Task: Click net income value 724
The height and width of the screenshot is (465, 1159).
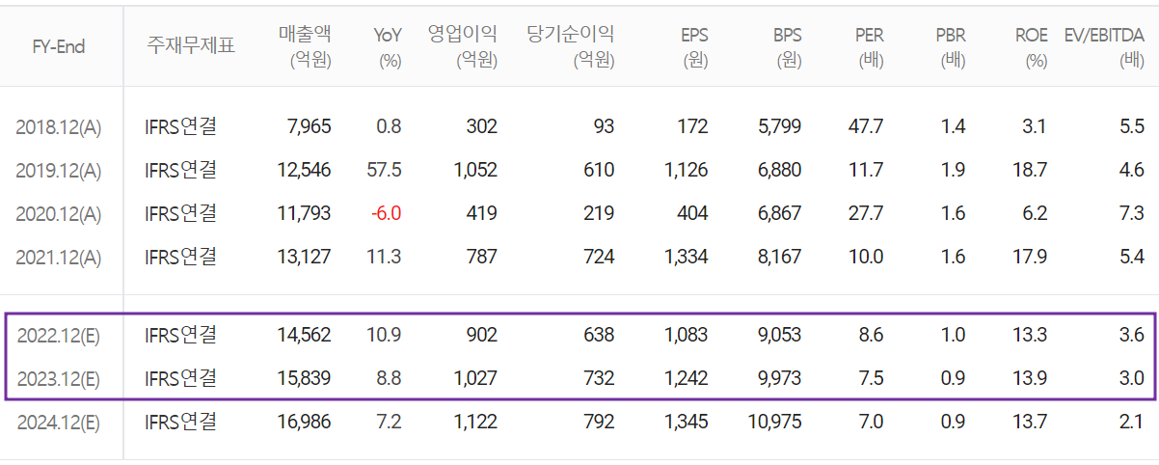Action: [x=599, y=257]
